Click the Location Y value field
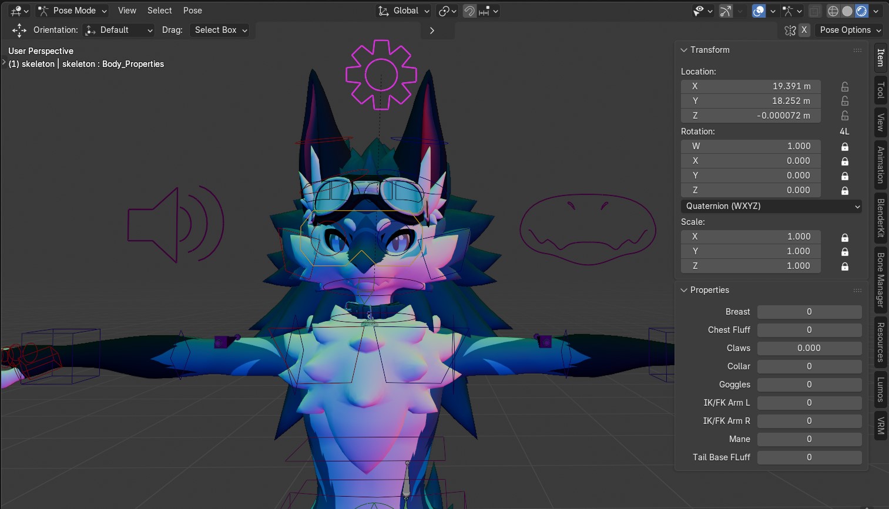The width and height of the screenshot is (889, 509). [750, 100]
